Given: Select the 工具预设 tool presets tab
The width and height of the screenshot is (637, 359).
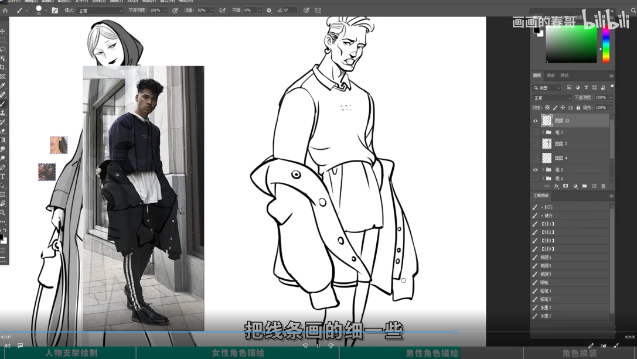Looking at the screenshot, I should pyautogui.click(x=541, y=196).
